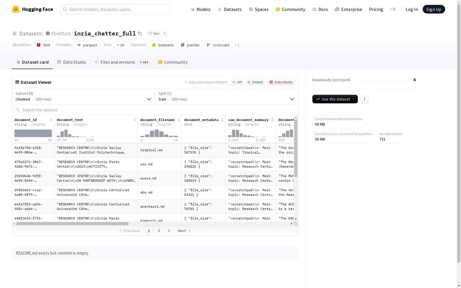Focus the main search models field
The image size is (461, 288).
click(x=115, y=9)
